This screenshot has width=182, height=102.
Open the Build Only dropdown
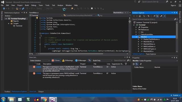click(x=103, y=60)
